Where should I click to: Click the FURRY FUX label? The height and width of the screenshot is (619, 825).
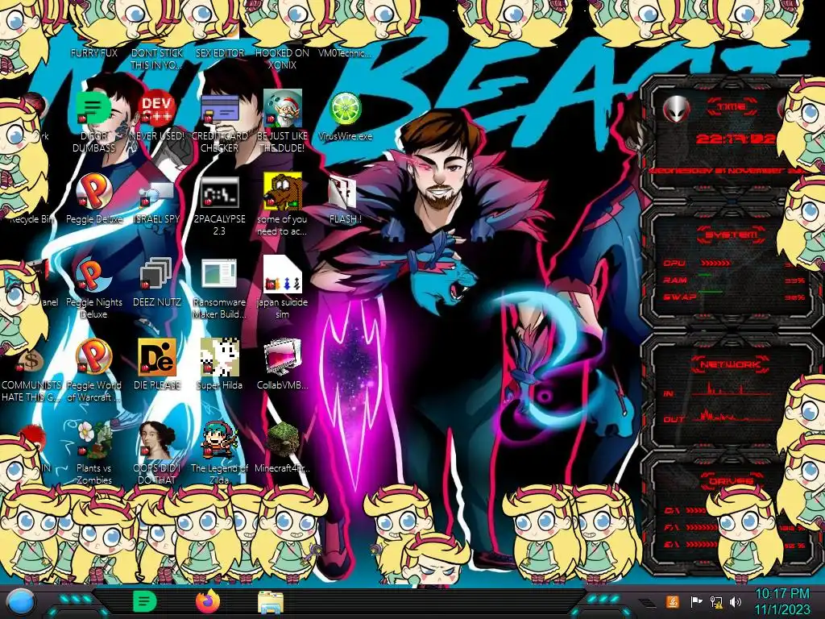click(x=93, y=52)
